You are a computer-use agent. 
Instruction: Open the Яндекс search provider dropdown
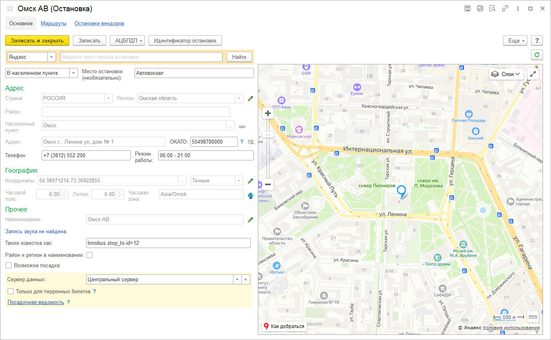(x=52, y=57)
